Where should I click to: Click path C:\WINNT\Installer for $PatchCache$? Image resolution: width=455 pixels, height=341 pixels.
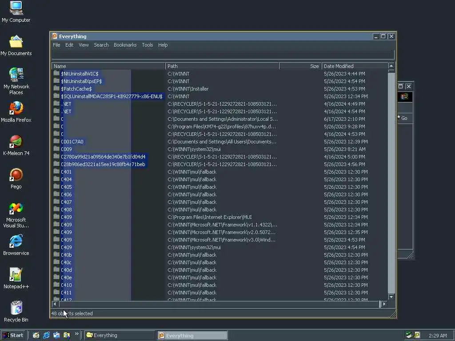188,89
